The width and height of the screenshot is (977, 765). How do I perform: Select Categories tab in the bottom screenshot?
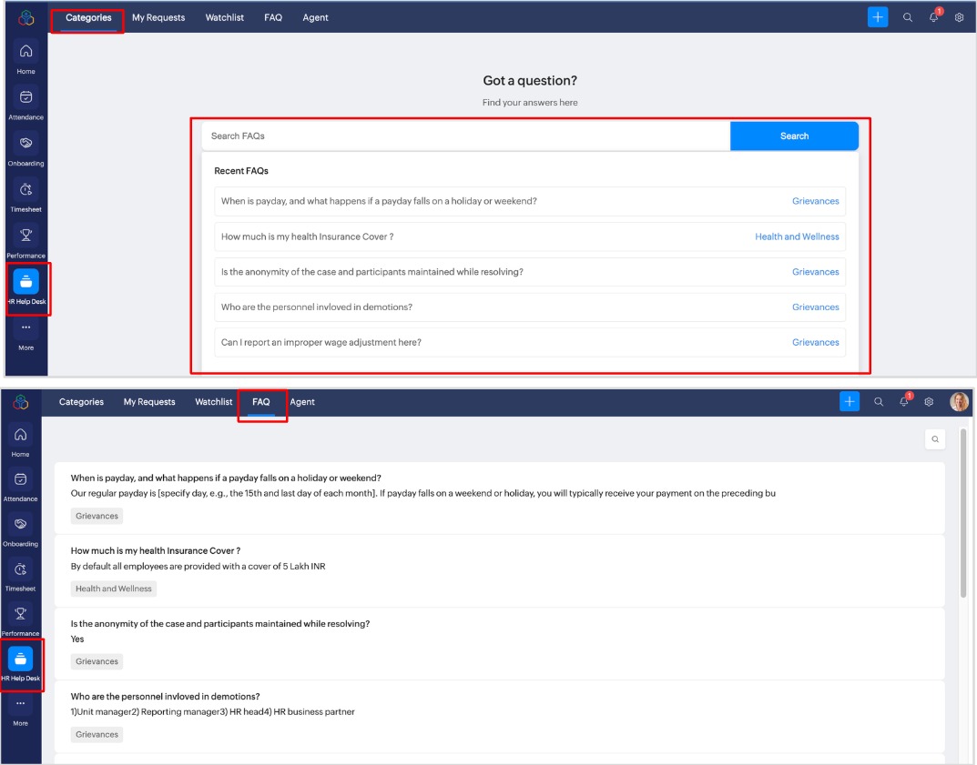[x=81, y=401]
